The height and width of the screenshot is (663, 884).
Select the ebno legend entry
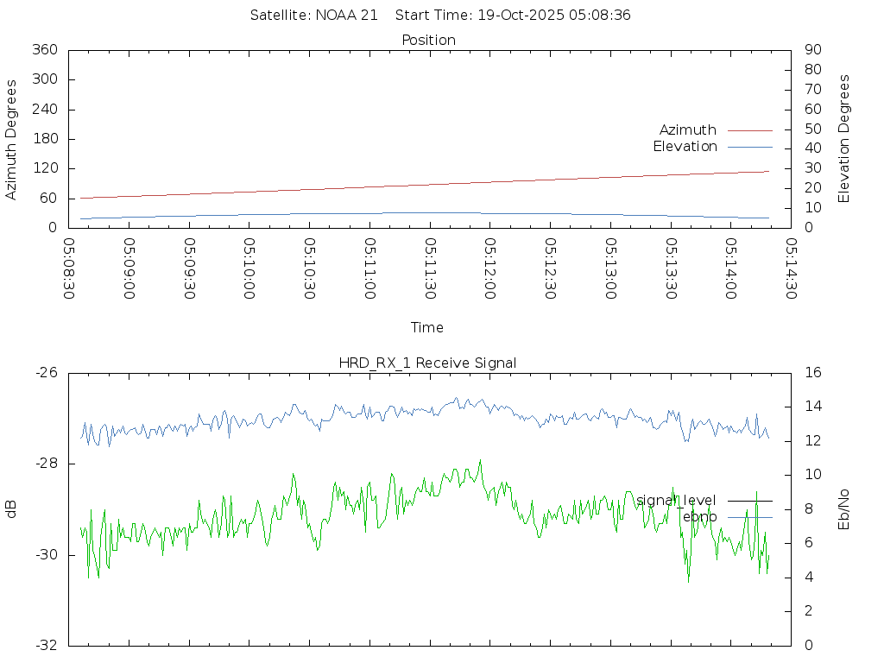(x=699, y=517)
